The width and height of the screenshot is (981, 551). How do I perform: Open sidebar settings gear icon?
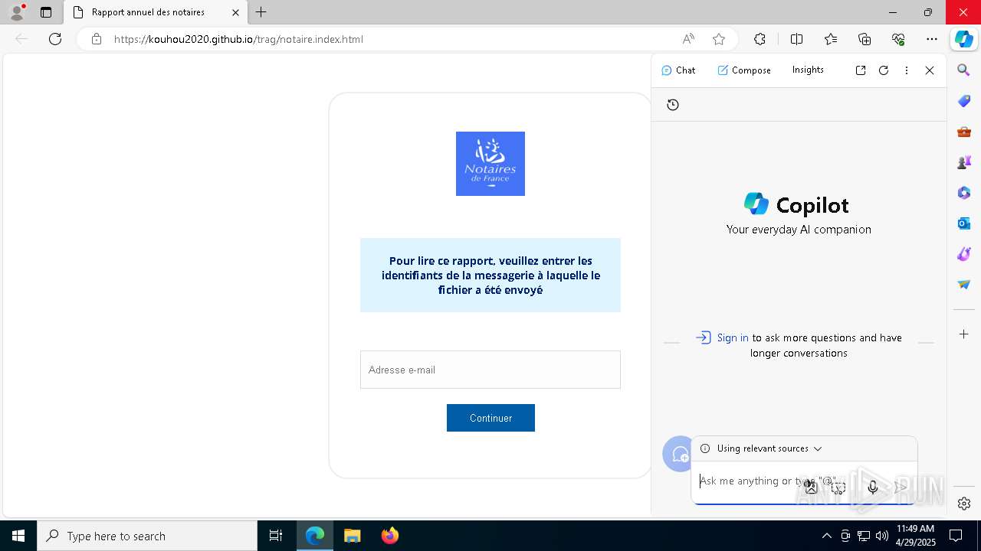[x=964, y=504]
